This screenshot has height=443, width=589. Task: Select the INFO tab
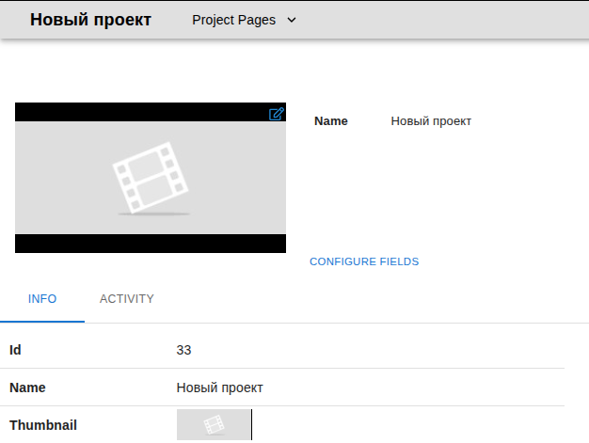(42, 299)
